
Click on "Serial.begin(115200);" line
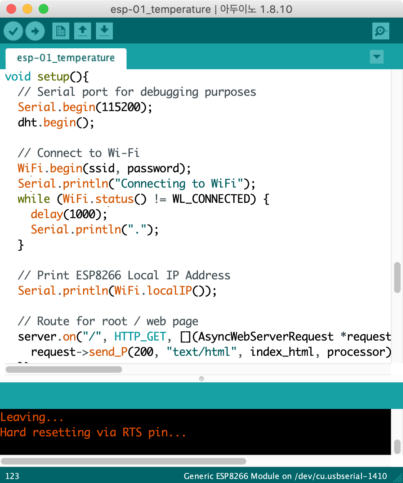tap(85, 107)
